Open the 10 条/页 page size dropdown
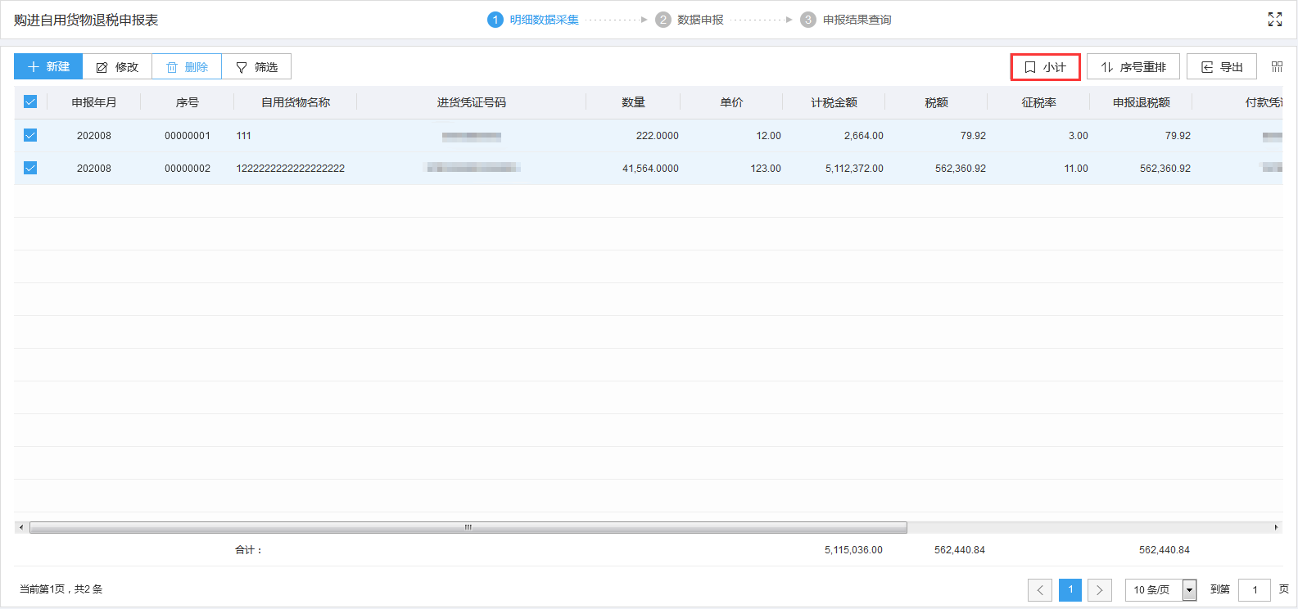 point(1160,589)
